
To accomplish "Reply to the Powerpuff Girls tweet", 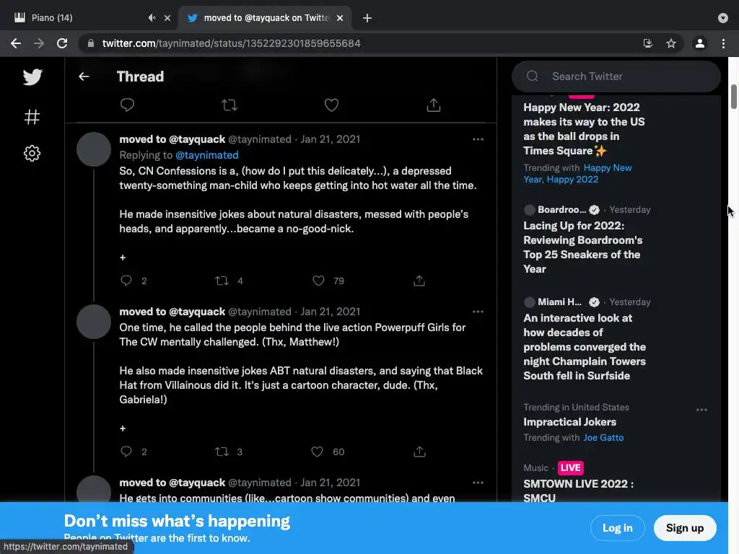I will point(126,452).
